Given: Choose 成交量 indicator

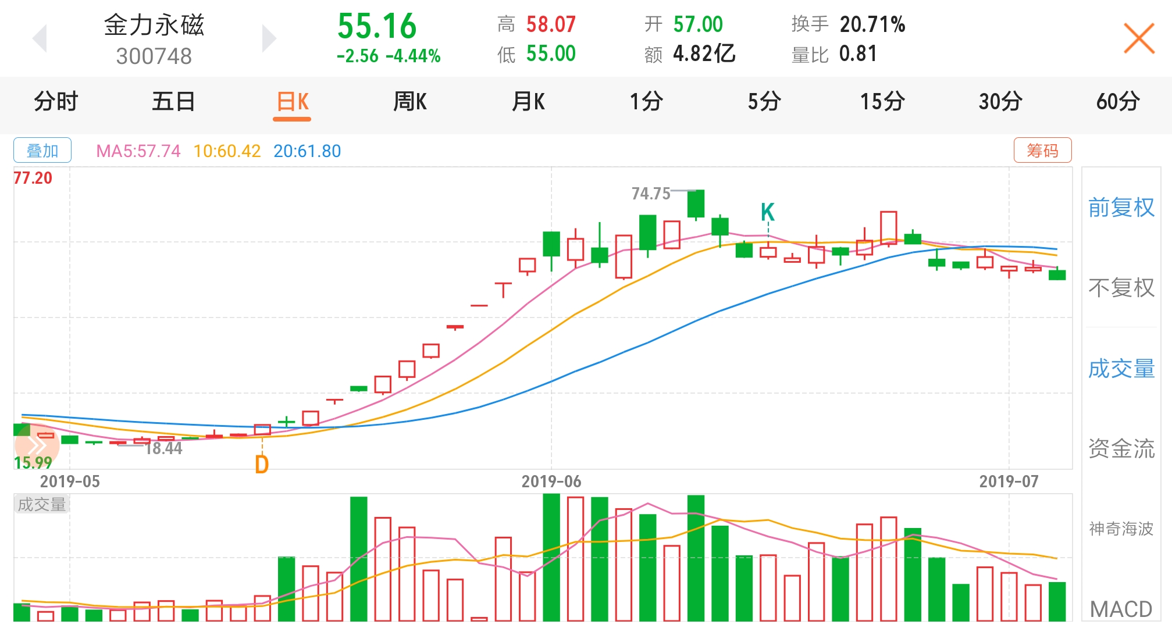Looking at the screenshot, I should click(x=1121, y=369).
